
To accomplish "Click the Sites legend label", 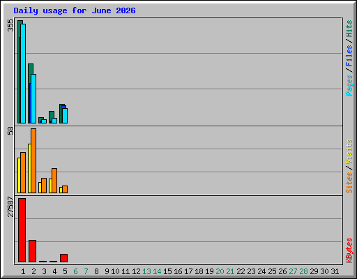I will click(x=349, y=183).
